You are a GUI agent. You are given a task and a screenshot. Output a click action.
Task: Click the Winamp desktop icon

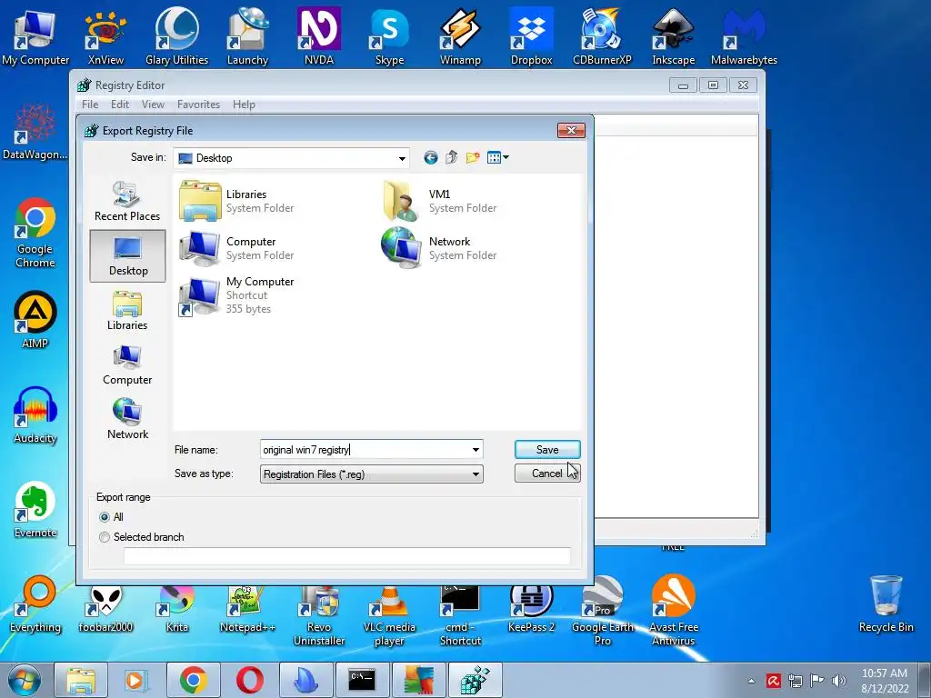(460, 36)
